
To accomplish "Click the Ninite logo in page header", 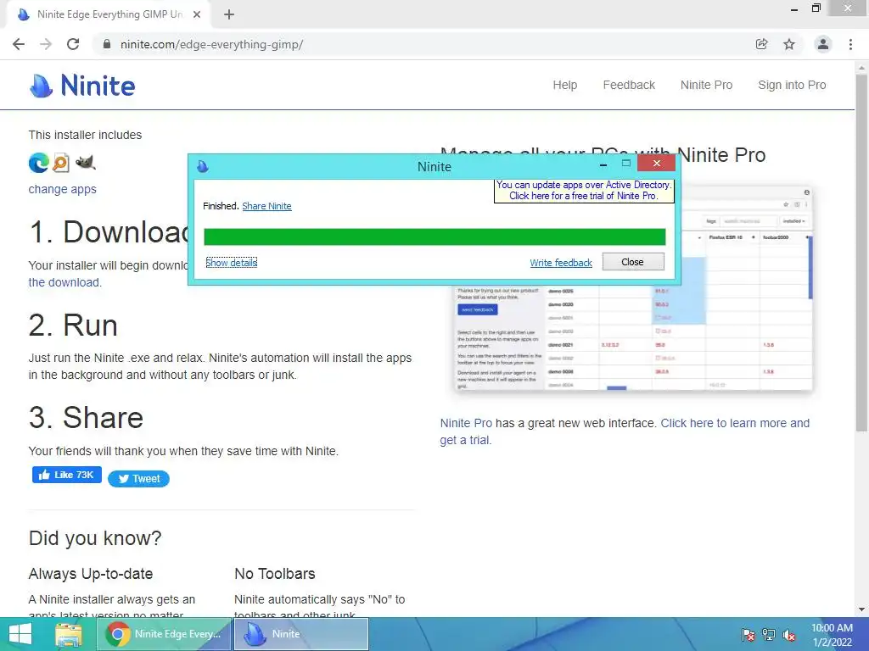I will pos(82,86).
